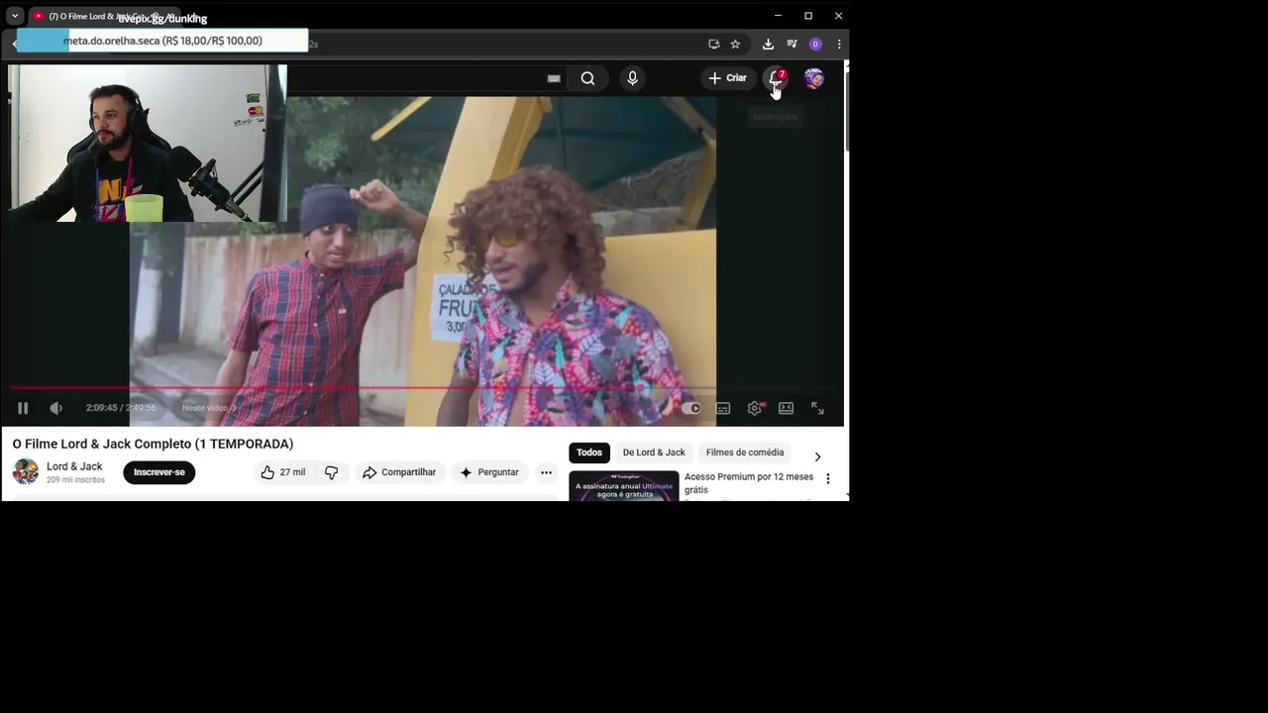Show more filter chips with the right arrow
The image size is (1268, 713).
[x=817, y=457]
